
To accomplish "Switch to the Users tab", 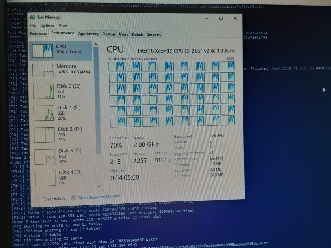I will (123, 34).
